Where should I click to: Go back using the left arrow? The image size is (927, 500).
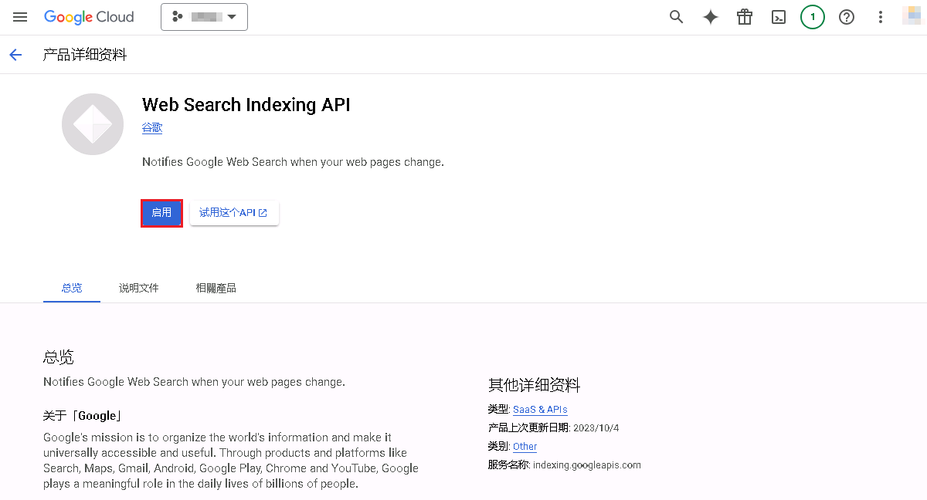tap(15, 55)
